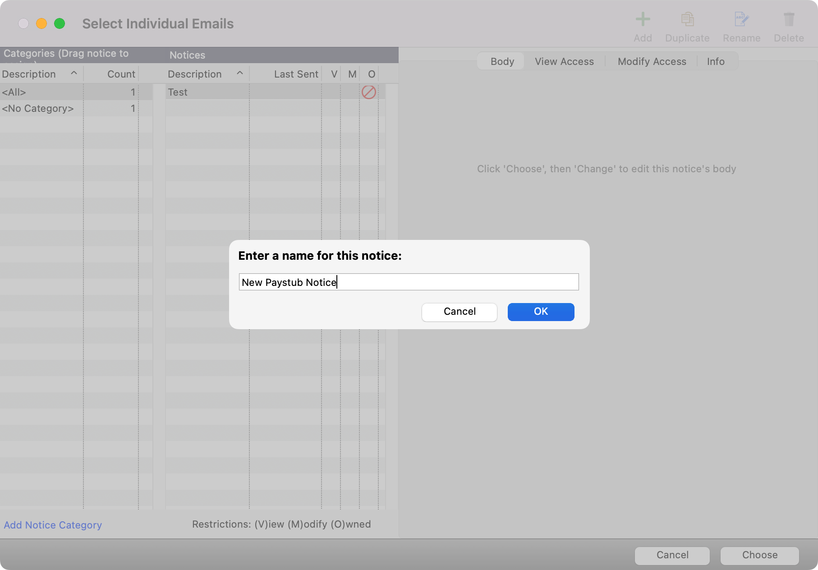
Task: Click the red prohibited icon in Test row
Action: pos(368,92)
